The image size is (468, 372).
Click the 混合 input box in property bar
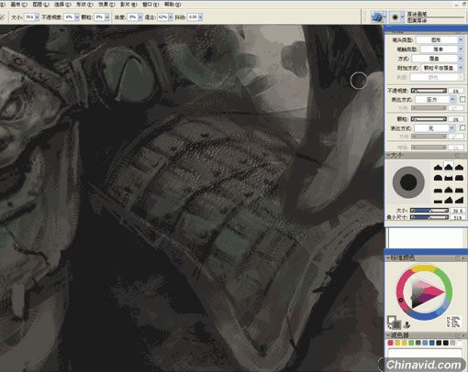(162, 17)
